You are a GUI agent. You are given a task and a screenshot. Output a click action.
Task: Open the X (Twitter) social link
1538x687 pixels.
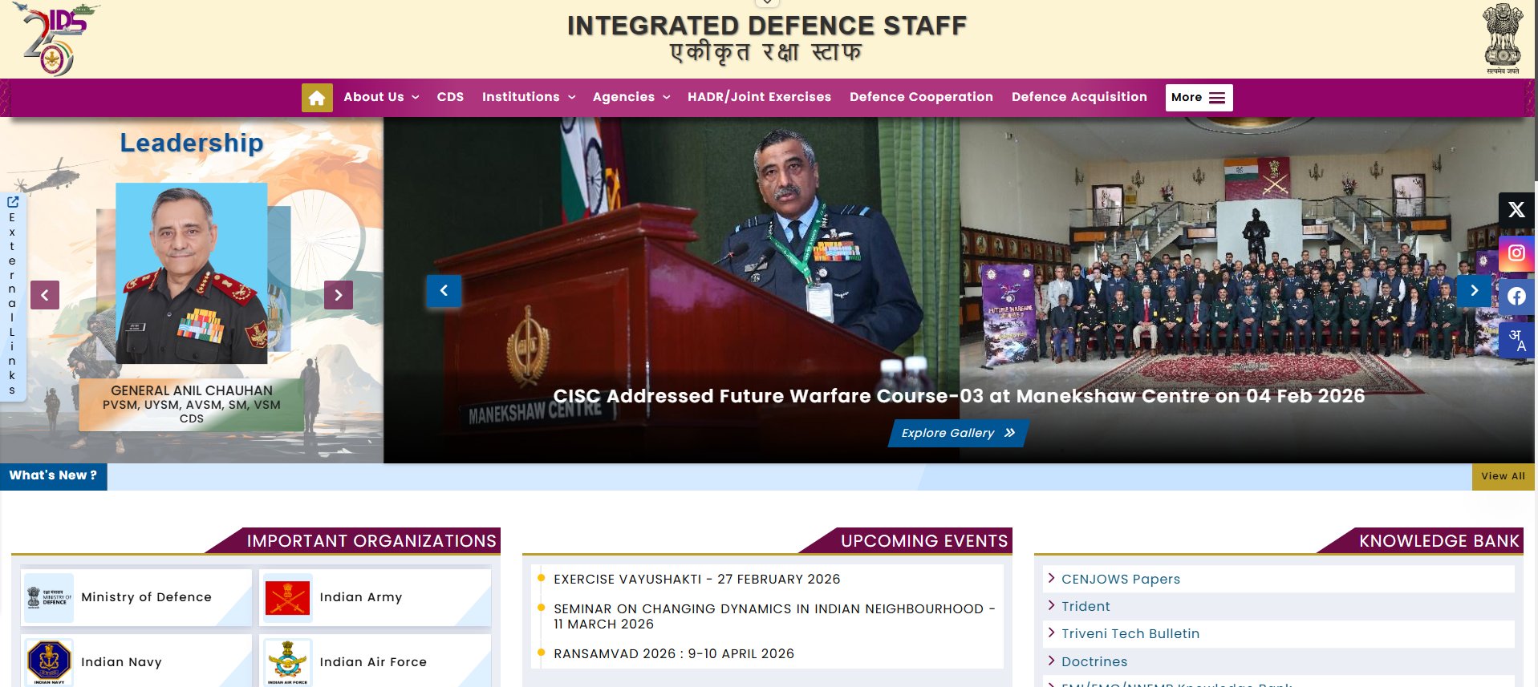click(x=1516, y=210)
